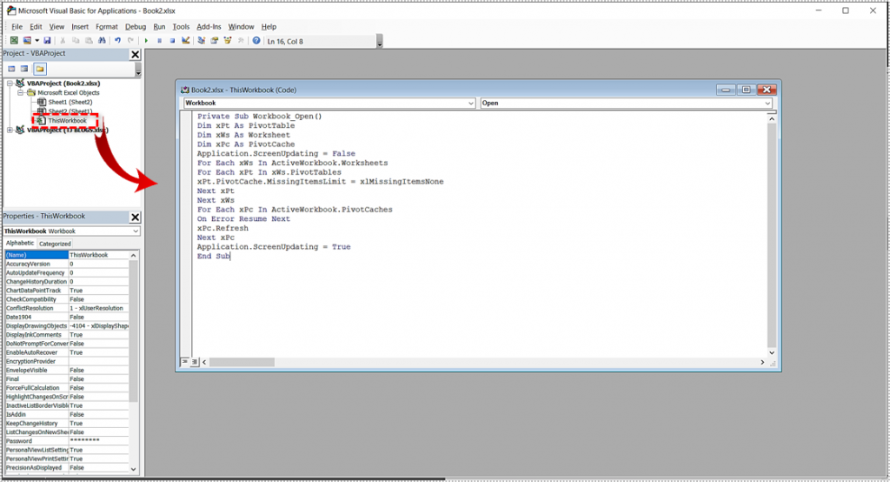Click the Undo arrow icon
Screen dimensions: 890x482
[x=117, y=41]
